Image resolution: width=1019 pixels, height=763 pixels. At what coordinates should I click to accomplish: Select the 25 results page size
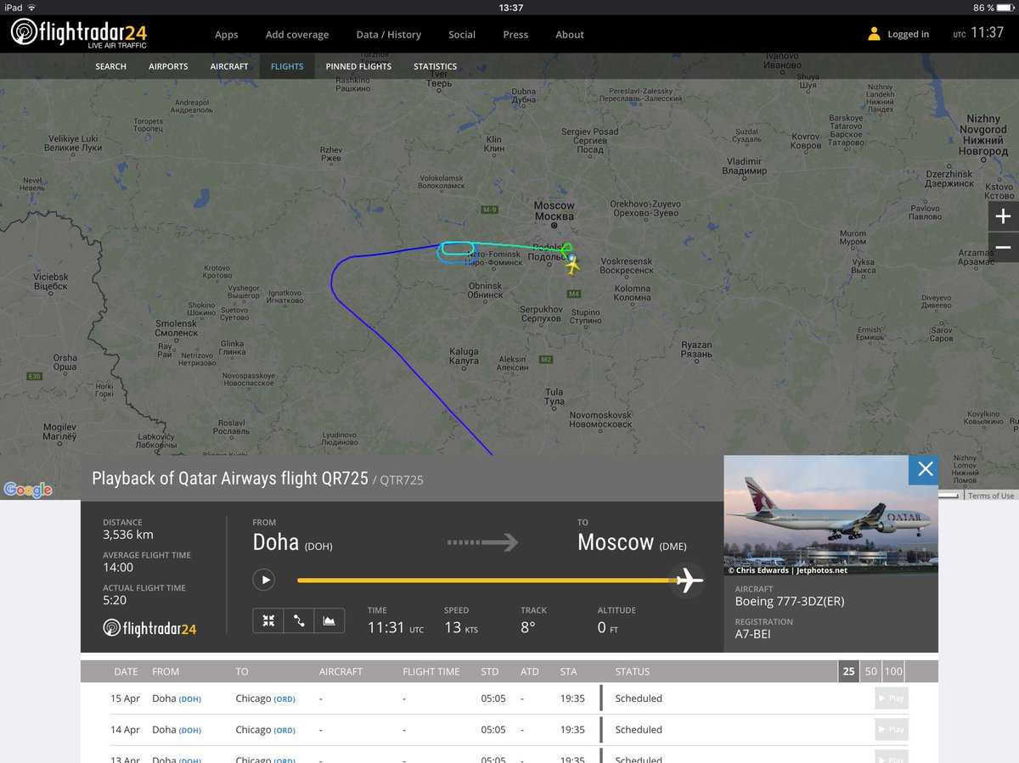coord(848,670)
